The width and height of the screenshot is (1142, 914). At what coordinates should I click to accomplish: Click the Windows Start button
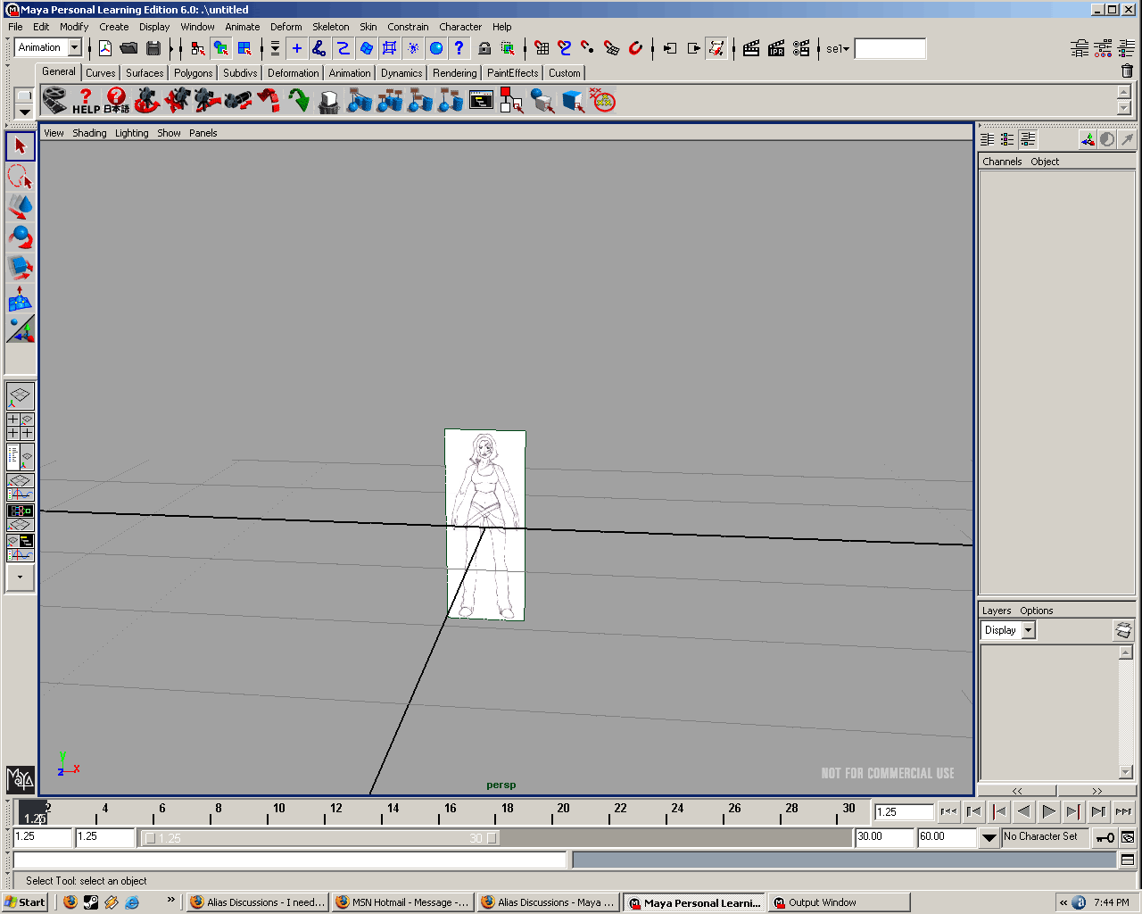pyautogui.click(x=25, y=902)
